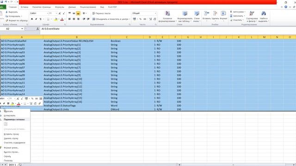Toggle Wrap Text (Перенос текста)

click(101, 13)
